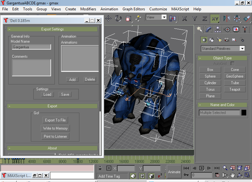Open the Time Configuration dialog
Screen dimensions: 252x182
[x=217, y=175]
